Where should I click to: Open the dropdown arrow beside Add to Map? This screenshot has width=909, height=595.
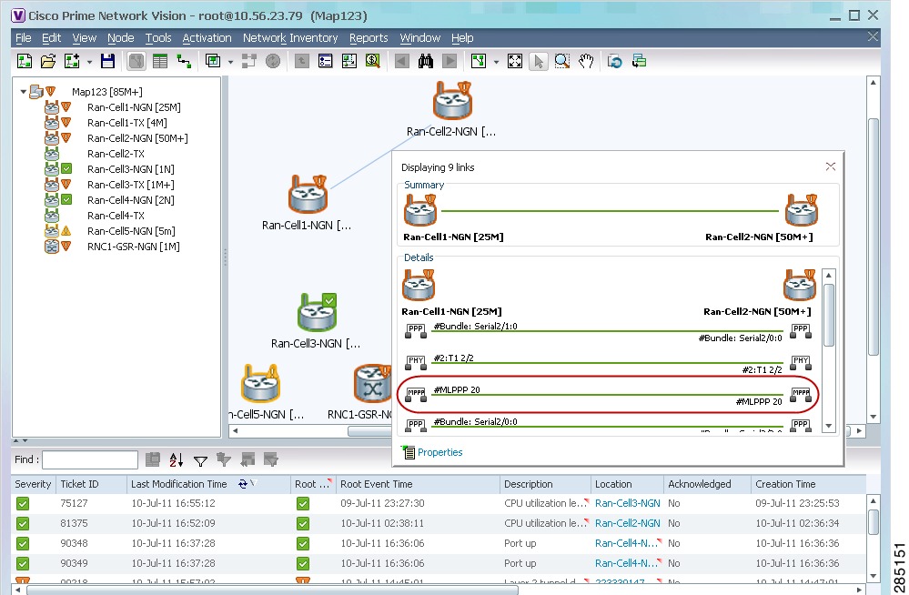click(x=89, y=62)
